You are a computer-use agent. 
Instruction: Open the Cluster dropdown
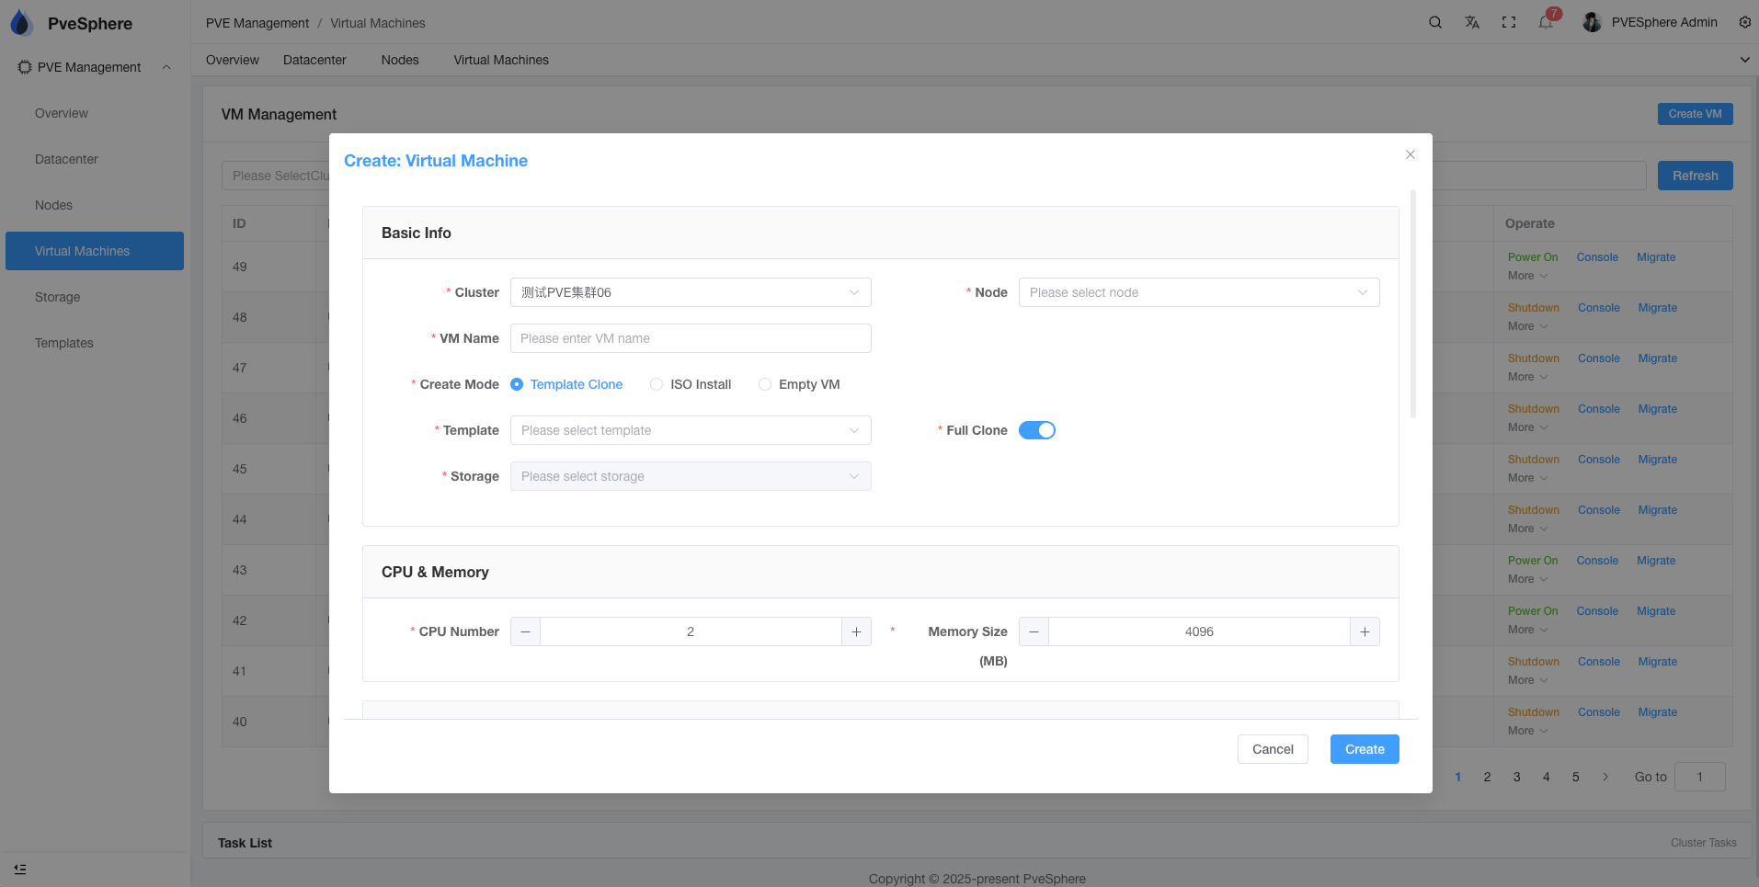click(x=690, y=292)
